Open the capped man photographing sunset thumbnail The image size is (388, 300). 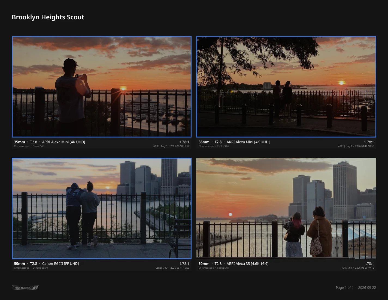point(102,87)
